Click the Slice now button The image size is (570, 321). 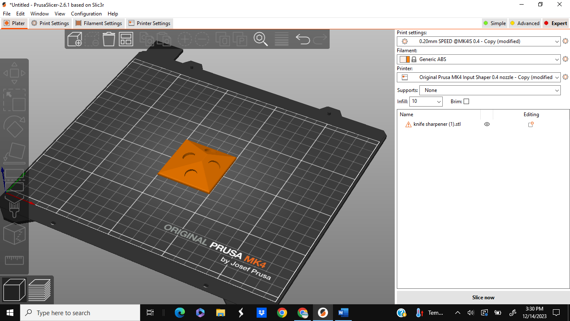pos(483,298)
